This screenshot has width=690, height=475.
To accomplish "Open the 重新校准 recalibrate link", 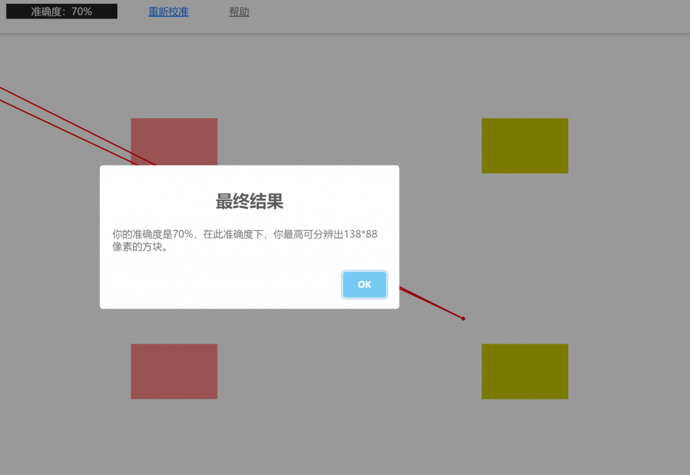I will (168, 12).
